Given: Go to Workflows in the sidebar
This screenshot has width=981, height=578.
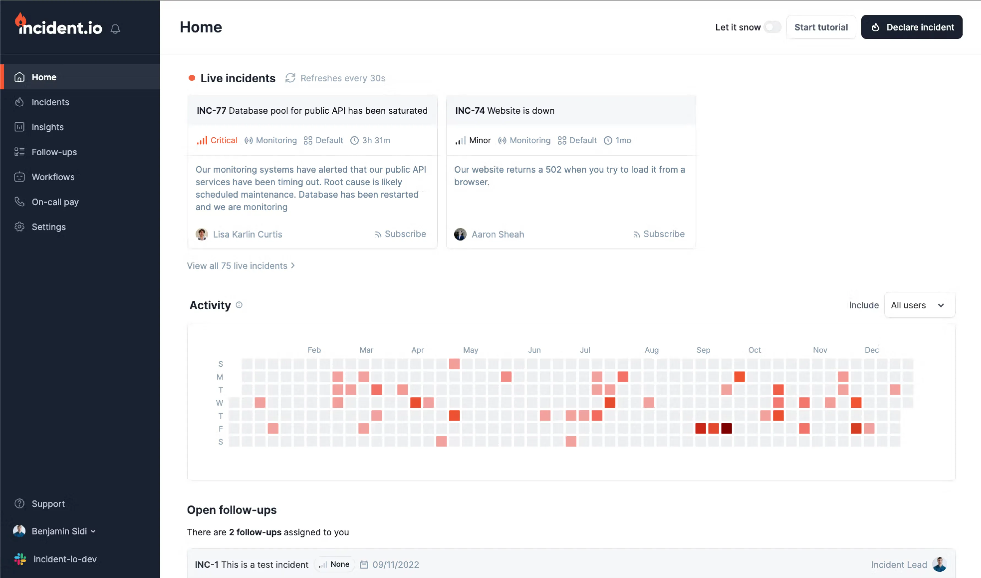Looking at the screenshot, I should pyautogui.click(x=53, y=177).
